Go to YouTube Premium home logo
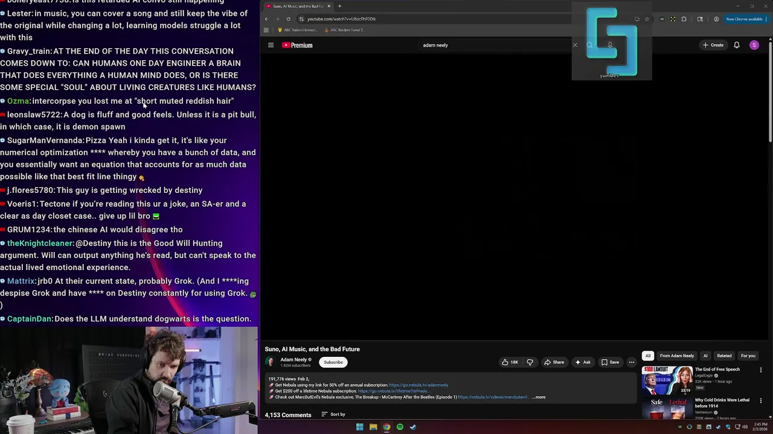This screenshot has height=434, width=773. 297,45
